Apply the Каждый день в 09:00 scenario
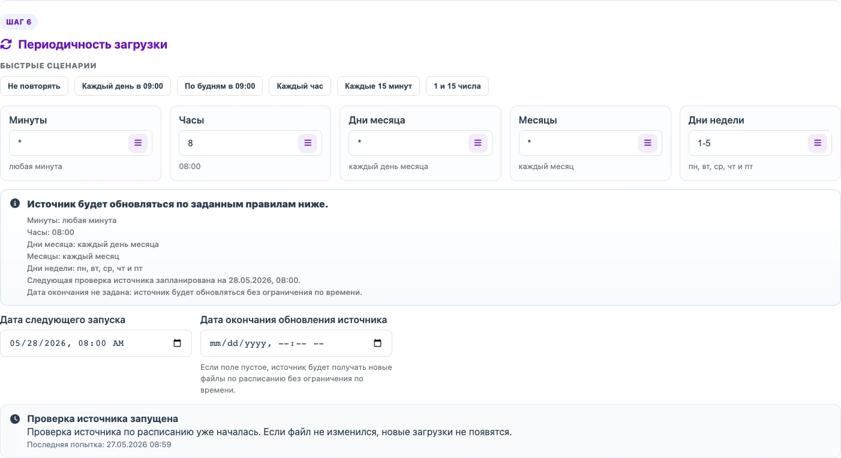The height and width of the screenshot is (458, 841). coord(122,86)
